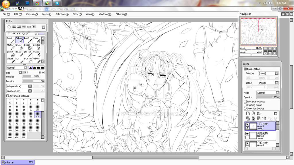Collapse the Paints Effect section
Image resolution: width=294 pixels, height=165 pixels.
point(245,69)
